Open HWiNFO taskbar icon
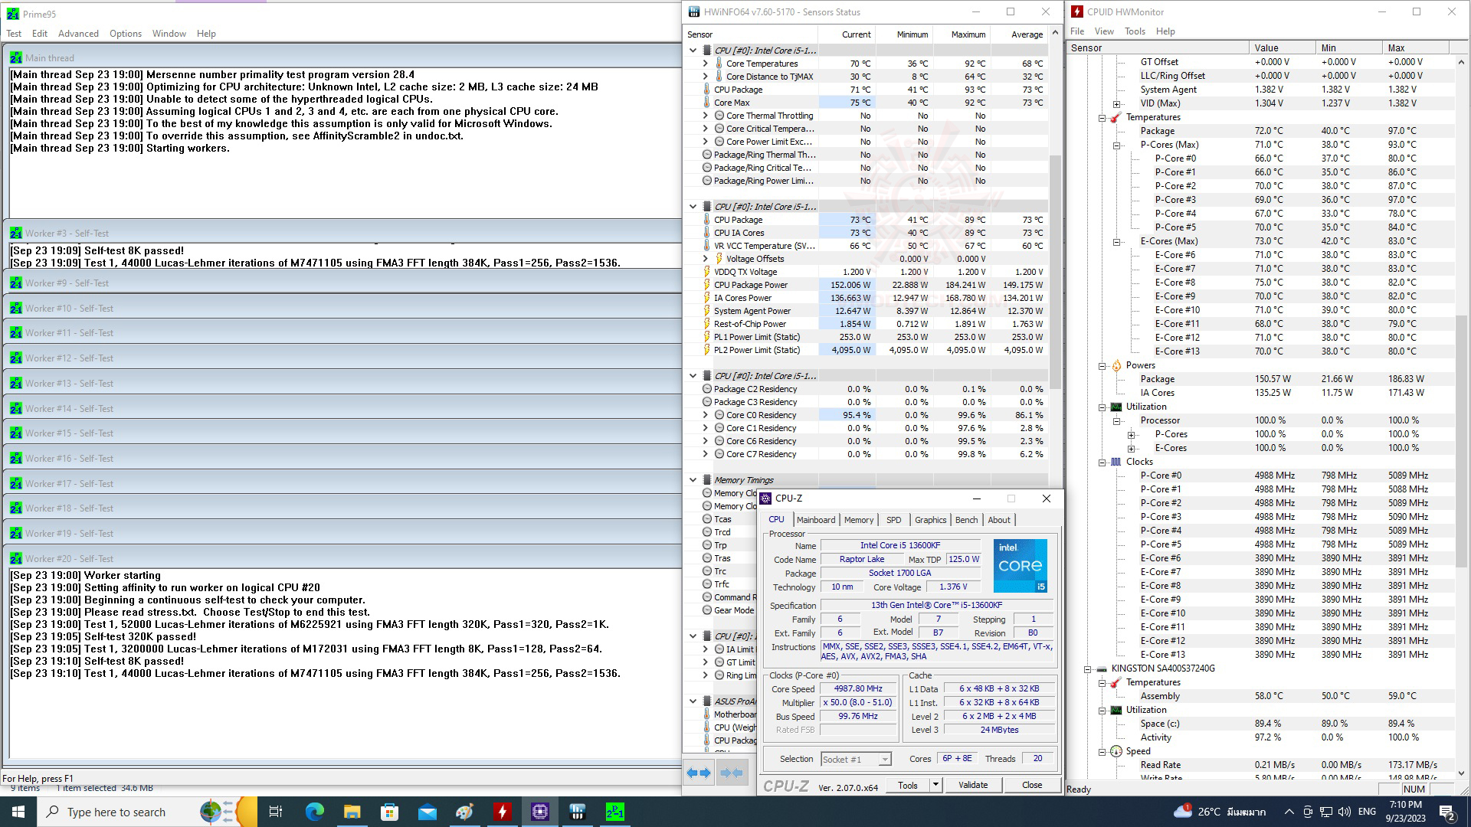The width and height of the screenshot is (1471, 827). click(x=577, y=812)
